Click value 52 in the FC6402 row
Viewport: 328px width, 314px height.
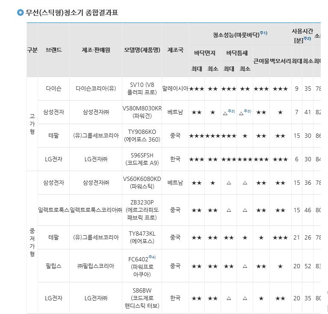tap(308, 266)
